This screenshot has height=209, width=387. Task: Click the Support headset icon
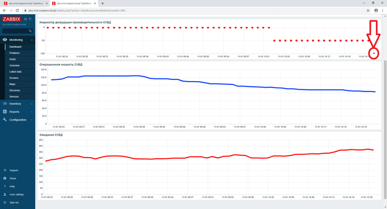(x=4, y=170)
